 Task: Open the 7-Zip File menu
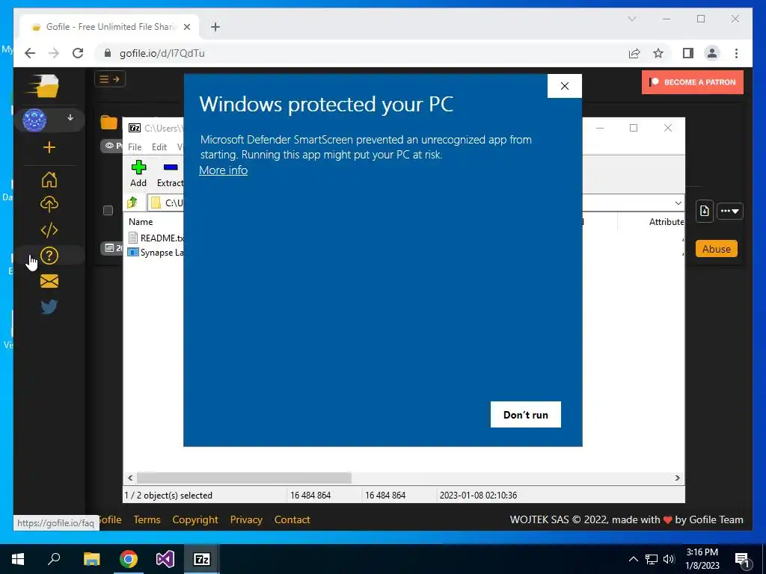click(x=135, y=147)
